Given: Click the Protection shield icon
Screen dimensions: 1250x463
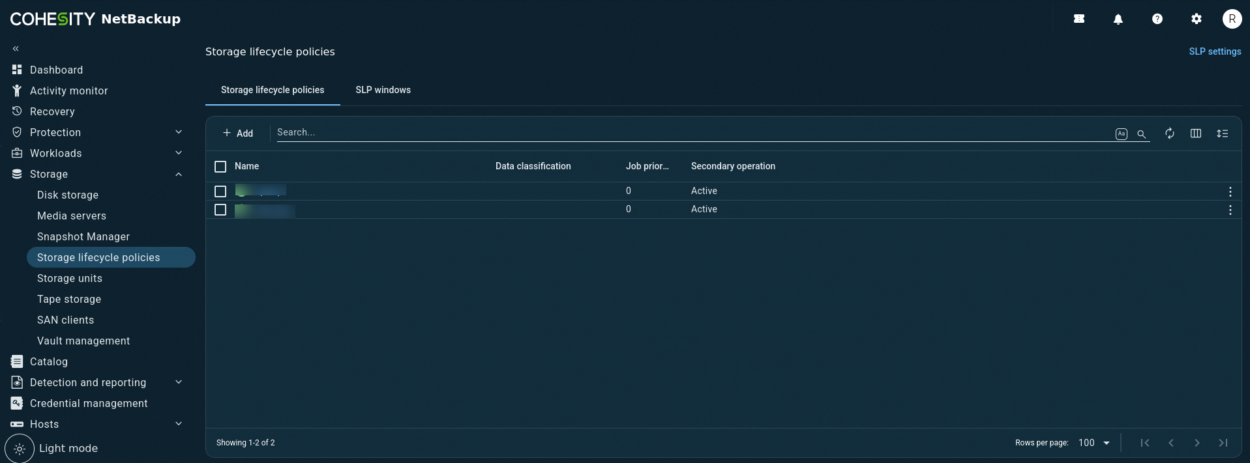Looking at the screenshot, I should coord(17,132).
